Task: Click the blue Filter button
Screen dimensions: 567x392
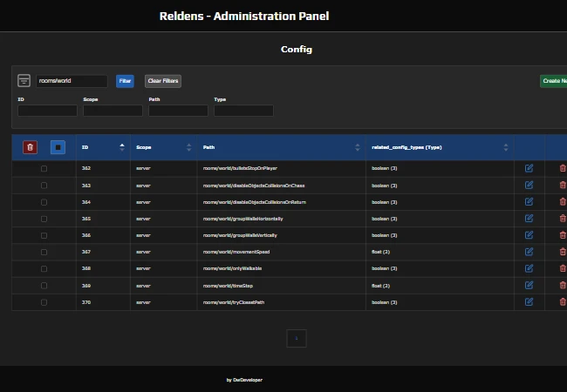Action: point(125,81)
